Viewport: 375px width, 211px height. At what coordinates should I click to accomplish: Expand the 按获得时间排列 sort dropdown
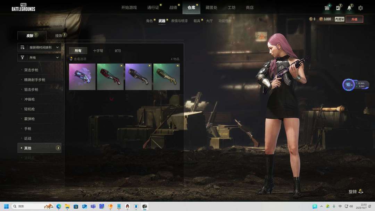[x=57, y=47]
